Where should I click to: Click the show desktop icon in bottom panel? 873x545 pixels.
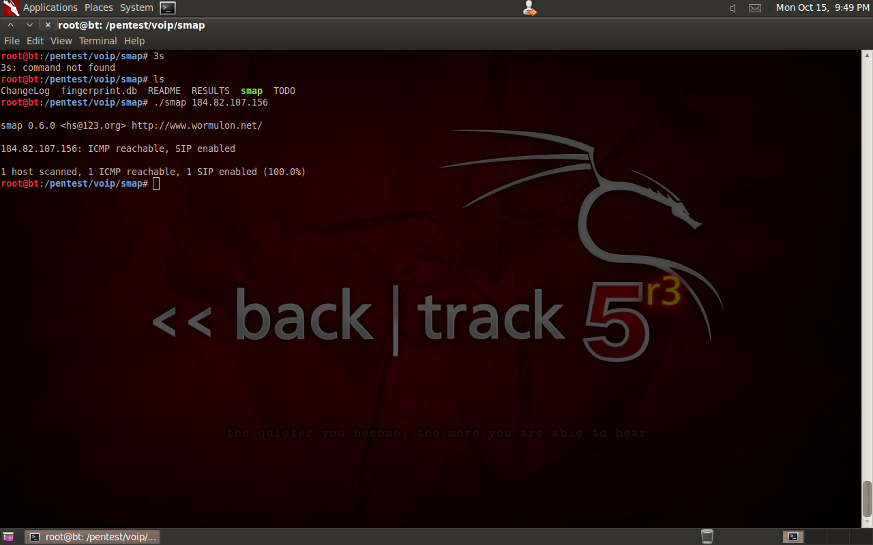pos(8,537)
